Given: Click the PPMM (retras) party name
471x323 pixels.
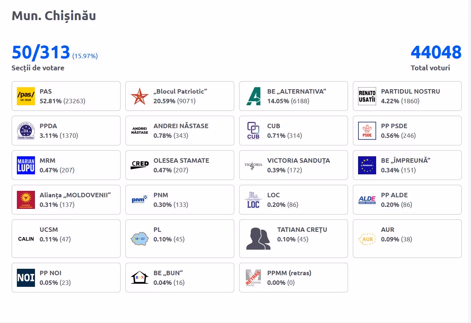Looking at the screenshot, I should click(289, 273).
